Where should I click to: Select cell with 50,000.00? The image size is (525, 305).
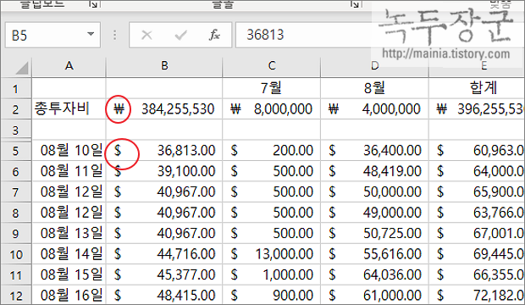coord(374,192)
